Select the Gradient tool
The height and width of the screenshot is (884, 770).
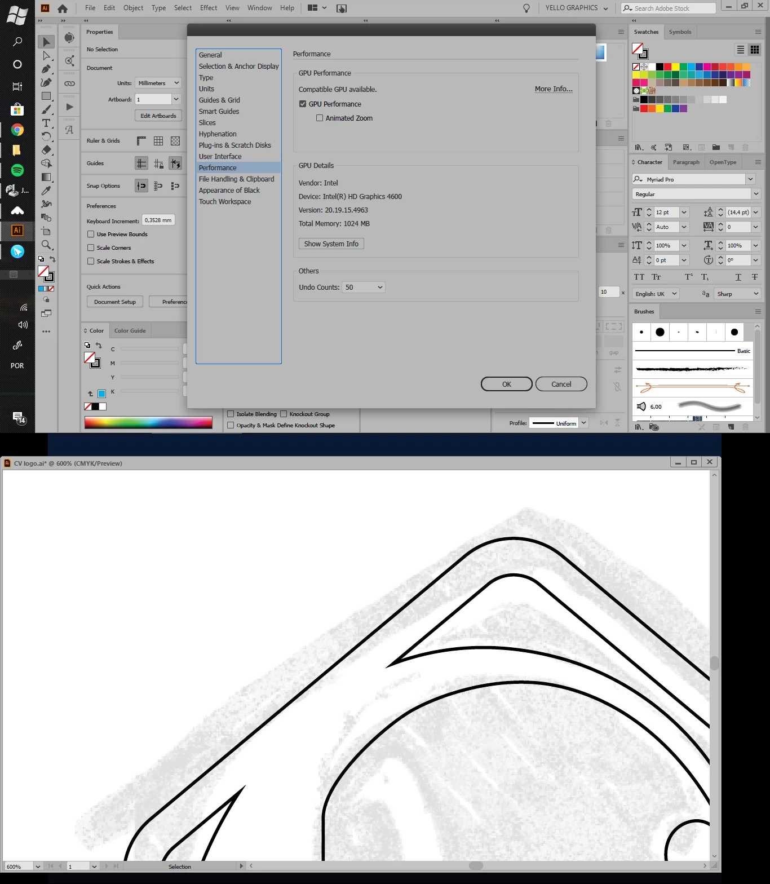point(46,177)
